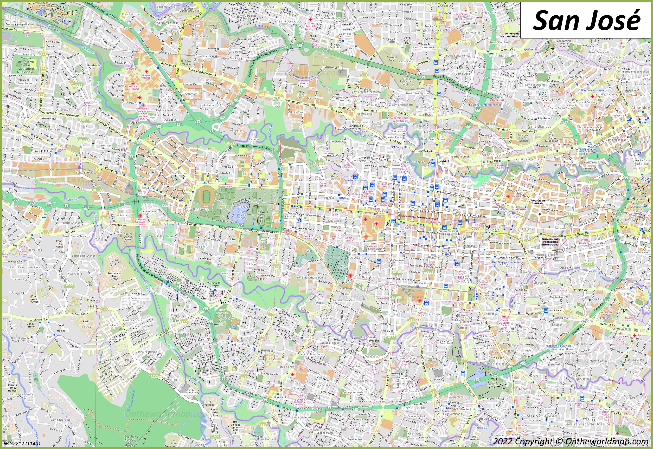Click the red cross icon above Hospital Simulado UCIMED
Image resolution: width=653 pixels, height=449 pixels.
140,216
